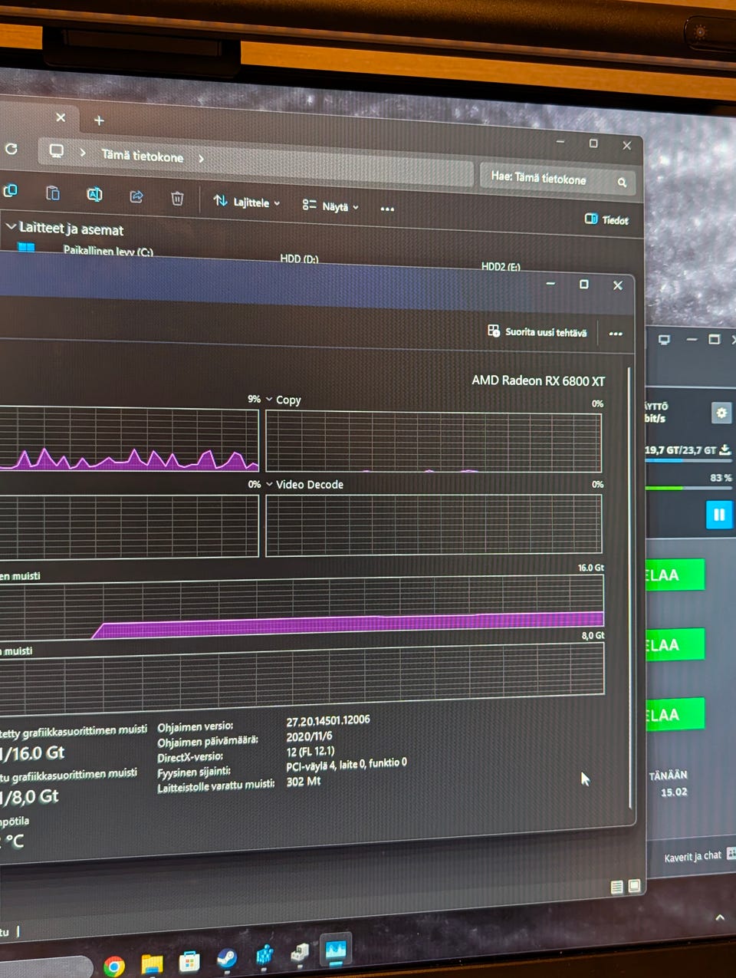
Task: Click the computer icon in the address bar
Action: 57,150
